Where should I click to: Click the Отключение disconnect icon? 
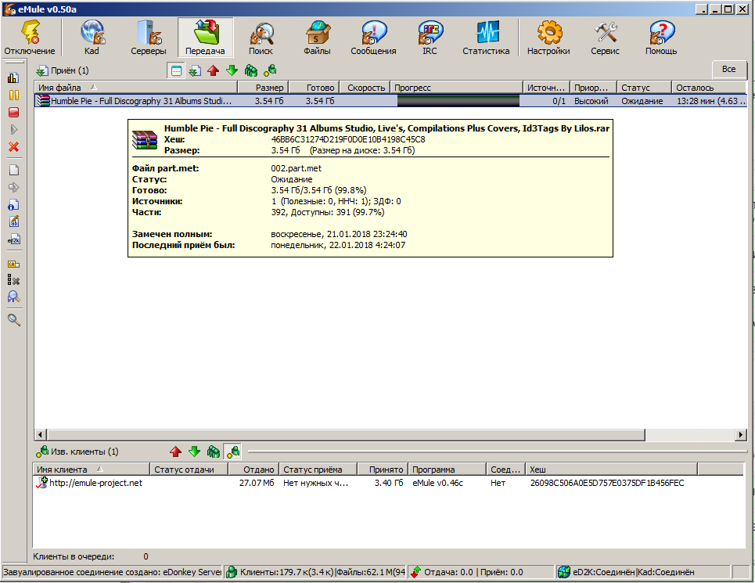coord(30,38)
